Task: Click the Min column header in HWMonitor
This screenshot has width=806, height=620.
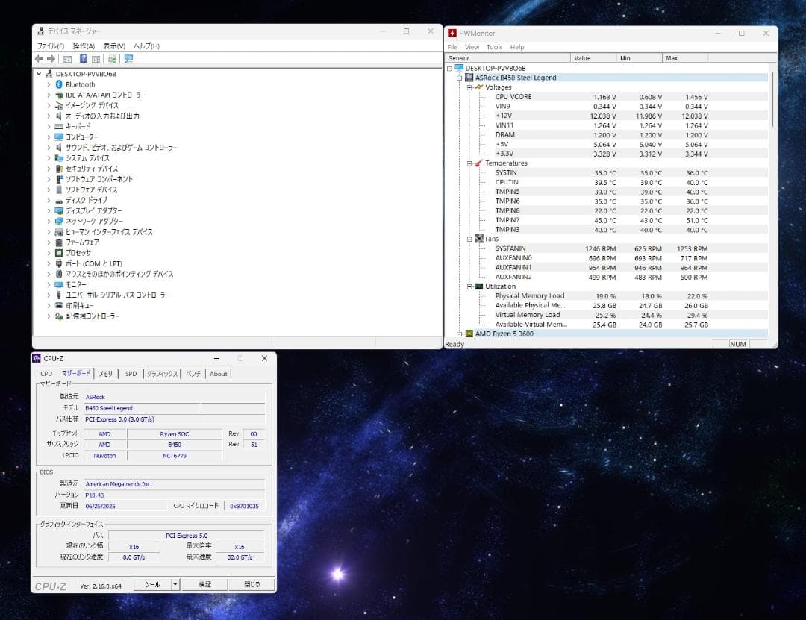Action: (640, 58)
